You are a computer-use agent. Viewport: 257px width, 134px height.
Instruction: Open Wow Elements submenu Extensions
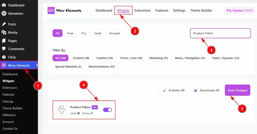click(10, 88)
